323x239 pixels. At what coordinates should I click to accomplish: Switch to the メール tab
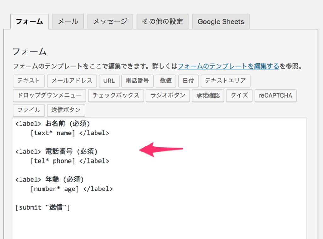(x=68, y=21)
